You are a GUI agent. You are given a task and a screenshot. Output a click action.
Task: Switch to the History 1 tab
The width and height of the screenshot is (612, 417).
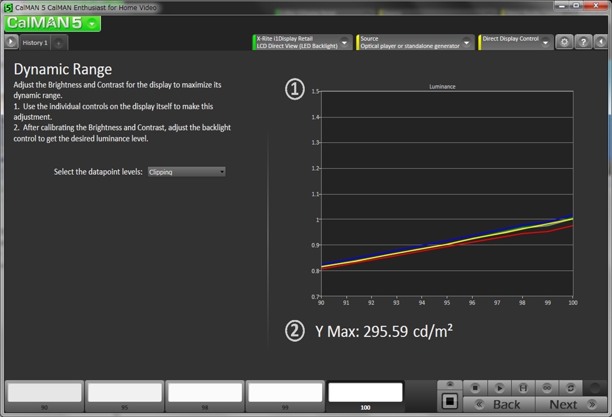pos(35,42)
